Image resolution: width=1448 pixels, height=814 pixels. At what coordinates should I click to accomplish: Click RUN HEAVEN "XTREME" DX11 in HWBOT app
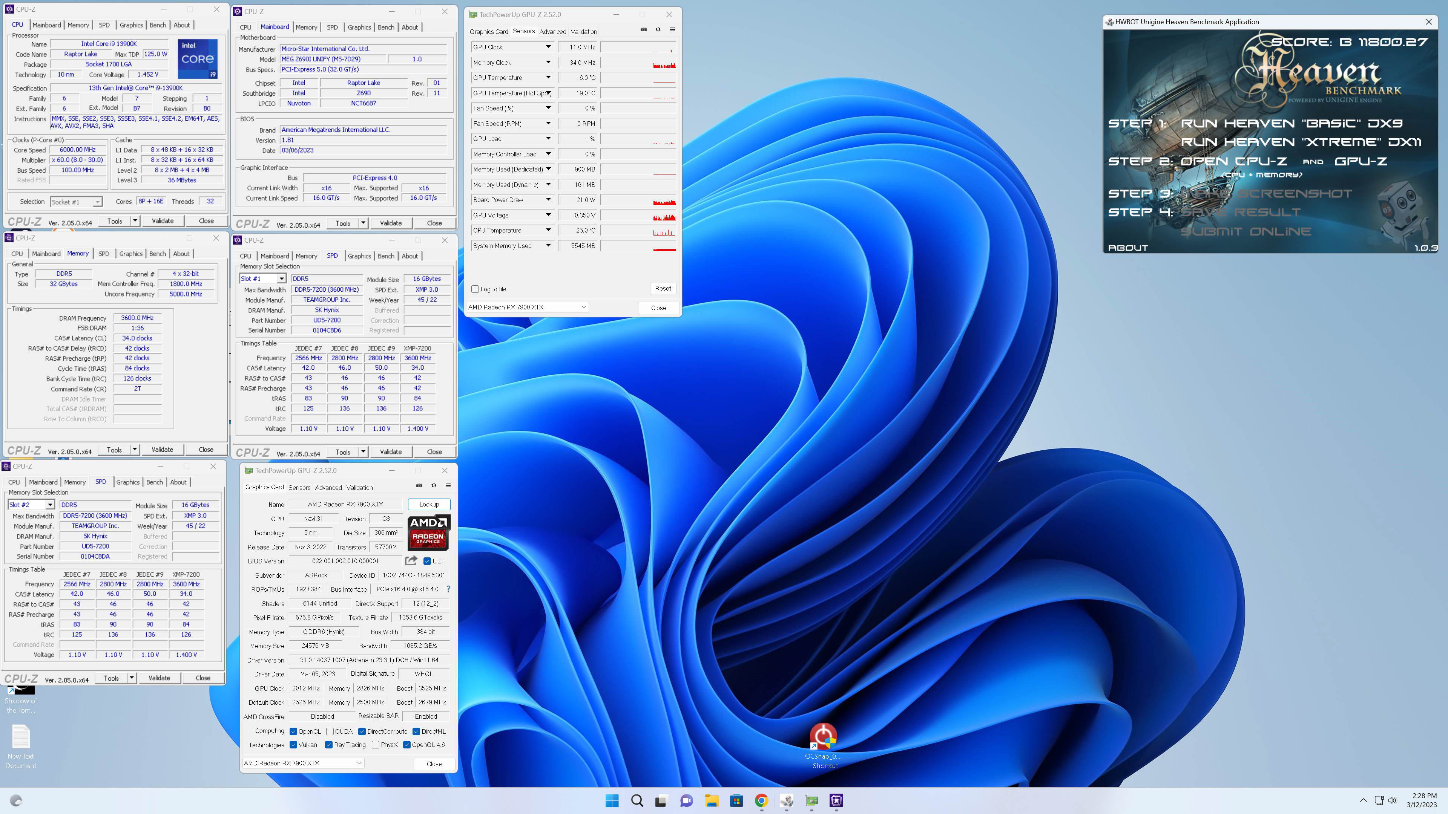[x=1301, y=142]
